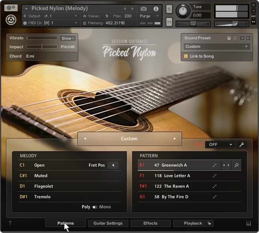The width and height of the screenshot is (259, 233).
Task: Select the 122 The Raven A pattern
Action: [189, 186]
